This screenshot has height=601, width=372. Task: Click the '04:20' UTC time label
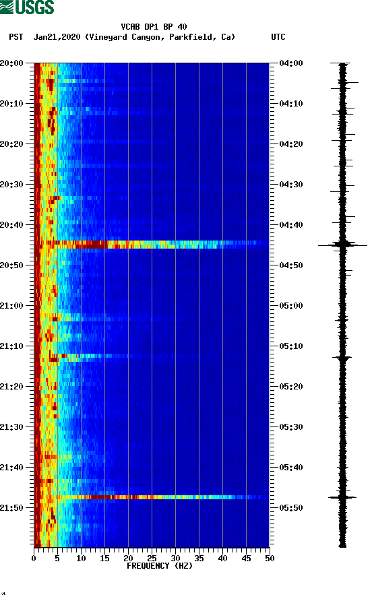291,144
